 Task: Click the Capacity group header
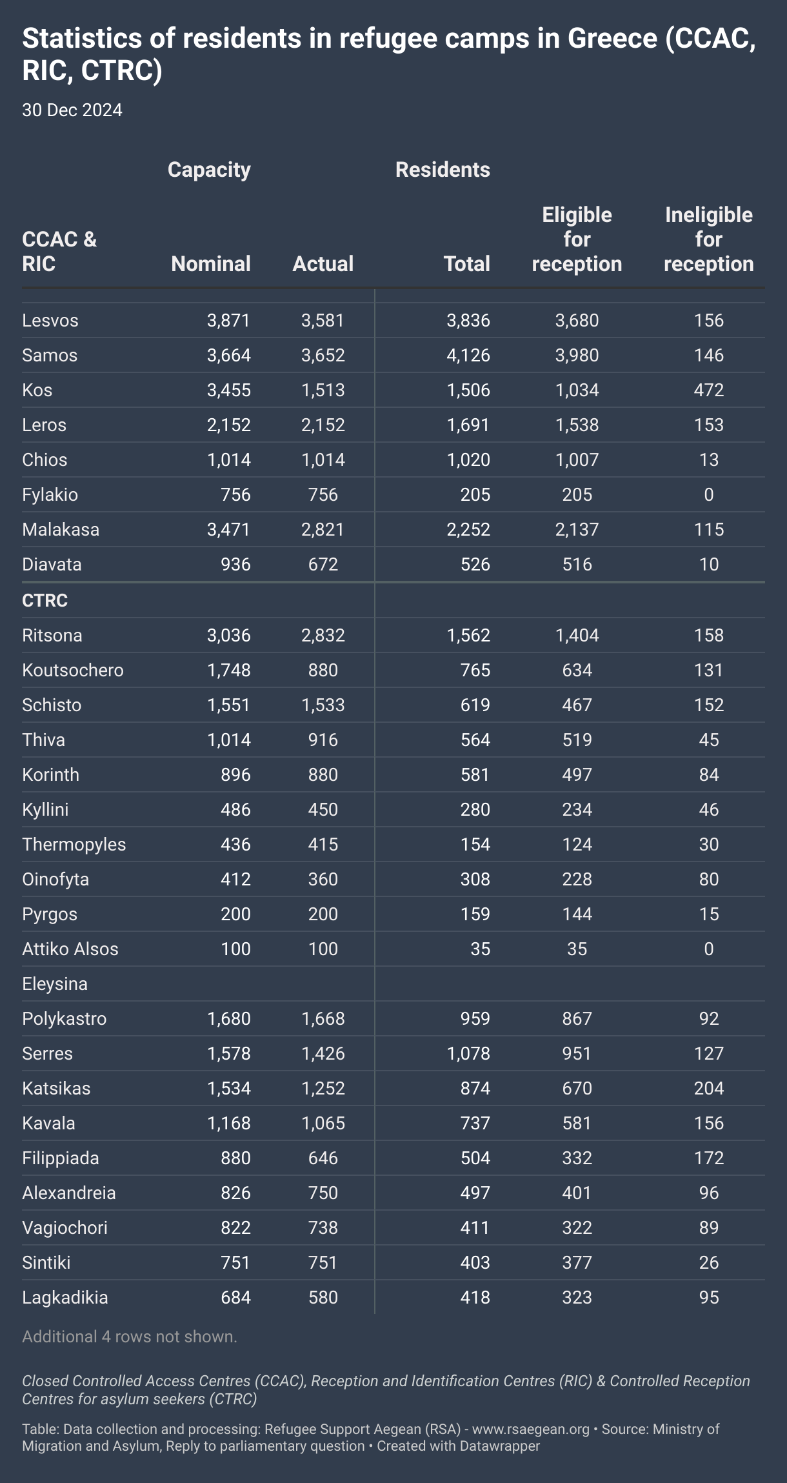209,169
